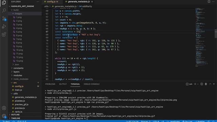This screenshot has width=217, height=122.
Task: Click the editor vertical scrollbar thumb
Action: [x=216, y=33]
